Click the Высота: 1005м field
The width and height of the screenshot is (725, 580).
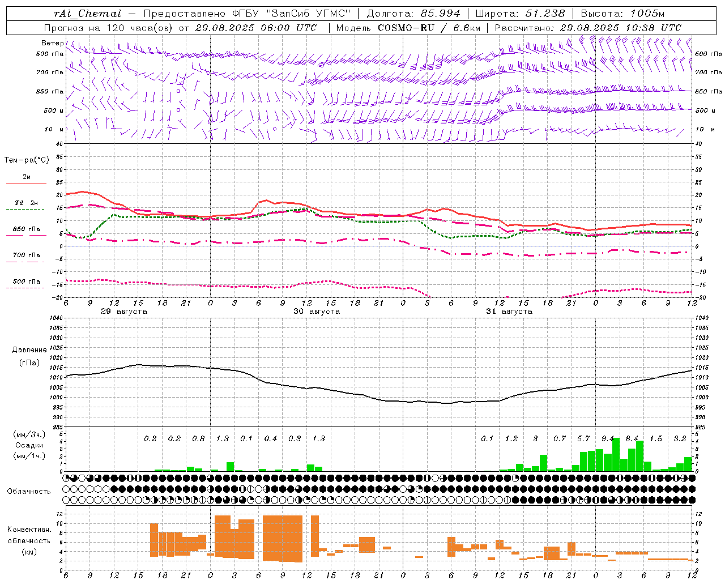(x=624, y=14)
